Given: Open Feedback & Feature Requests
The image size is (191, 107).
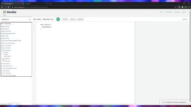Looking at the screenshot, I should click(x=174, y=102).
